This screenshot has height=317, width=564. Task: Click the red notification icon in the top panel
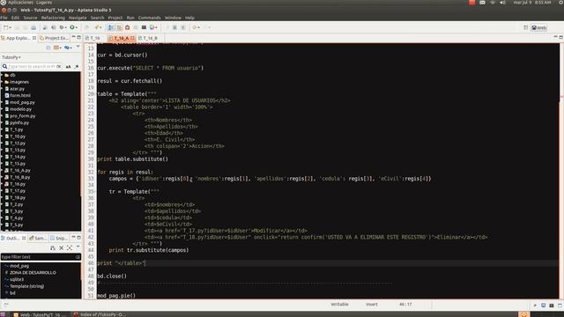click(472, 3)
